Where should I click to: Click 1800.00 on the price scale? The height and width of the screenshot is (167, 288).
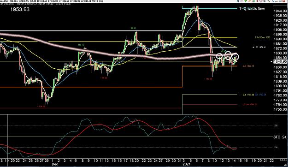tap(280, 86)
